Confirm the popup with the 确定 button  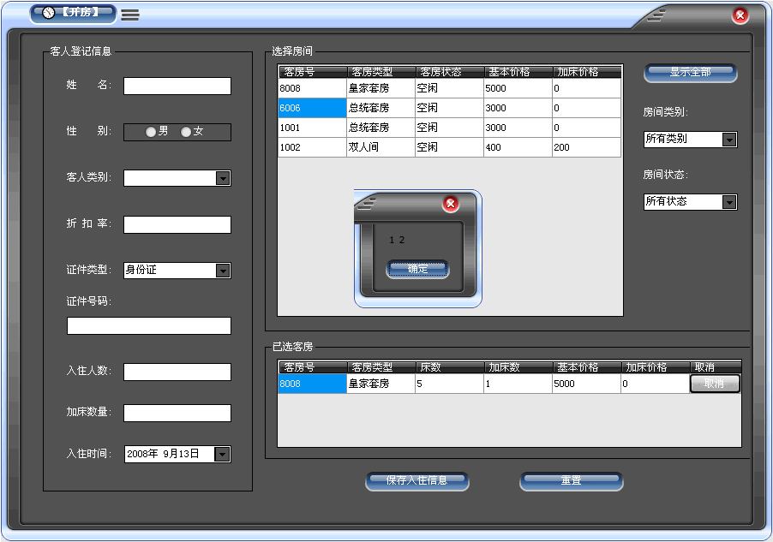(x=417, y=269)
